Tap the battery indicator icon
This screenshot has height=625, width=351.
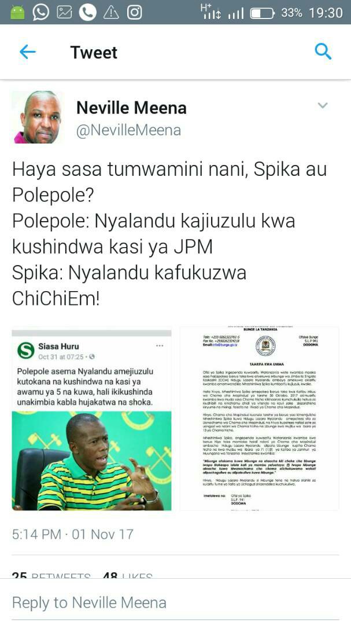click(x=262, y=13)
